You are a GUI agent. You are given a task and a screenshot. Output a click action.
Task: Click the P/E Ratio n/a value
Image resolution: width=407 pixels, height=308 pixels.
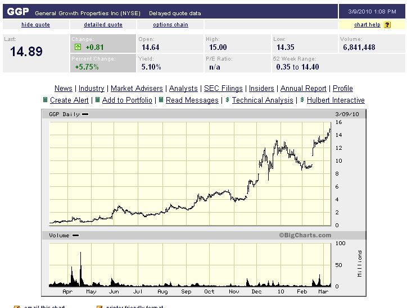[x=215, y=67]
